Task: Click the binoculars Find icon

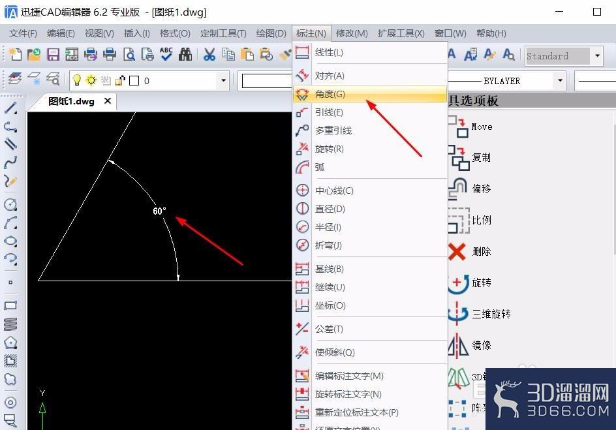Action: pyautogui.click(x=185, y=54)
